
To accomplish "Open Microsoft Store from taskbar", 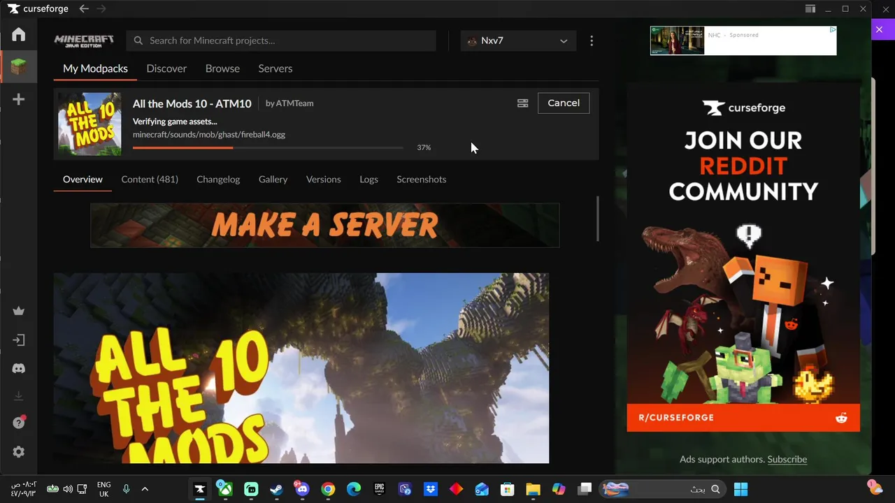I will pyautogui.click(x=508, y=489).
